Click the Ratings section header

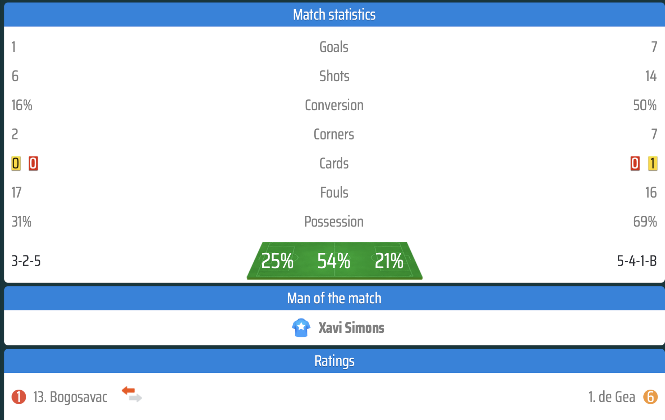[x=334, y=361]
